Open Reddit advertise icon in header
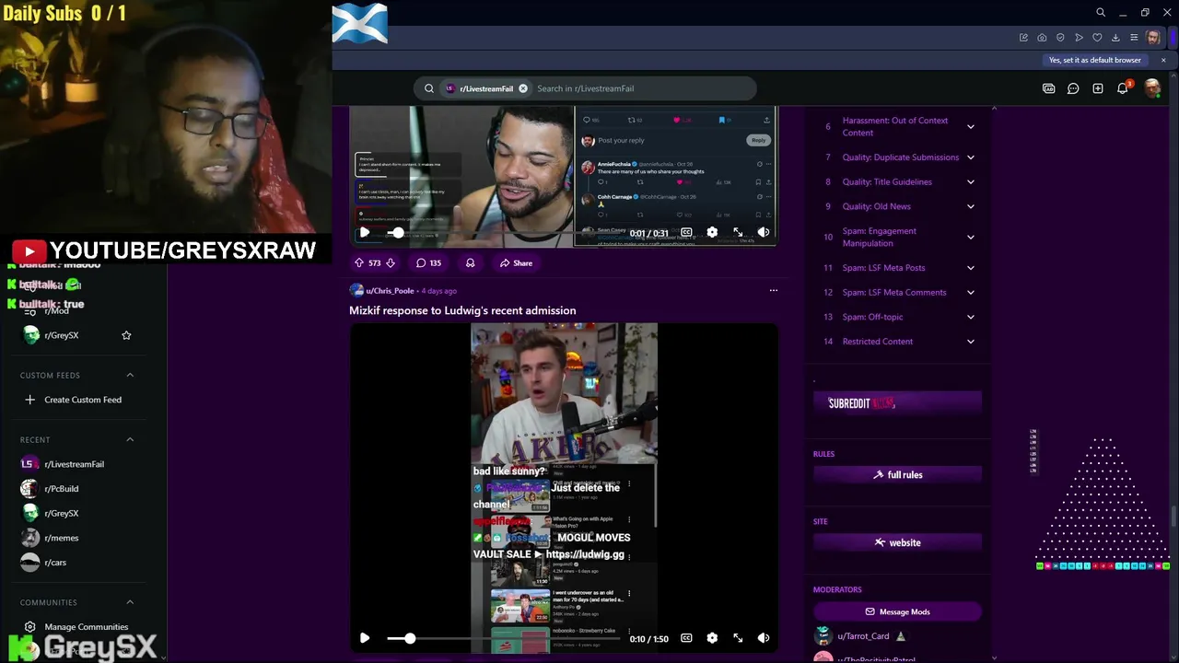This screenshot has height=663, width=1179. click(x=1048, y=88)
